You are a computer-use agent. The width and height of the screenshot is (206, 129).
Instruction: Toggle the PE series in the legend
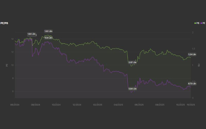point(204,23)
